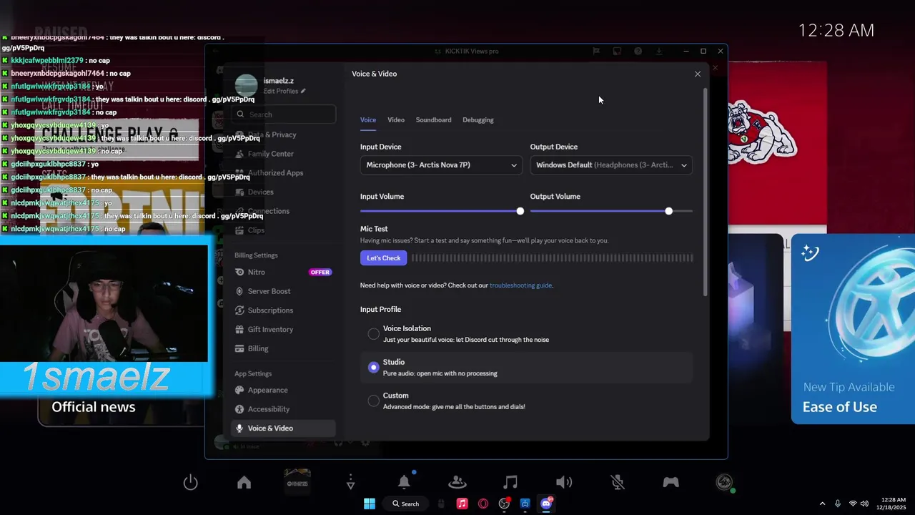Open the controller icon in the game bar
The width and height of the screenshot is (915, 515).
tap(671, 483)
